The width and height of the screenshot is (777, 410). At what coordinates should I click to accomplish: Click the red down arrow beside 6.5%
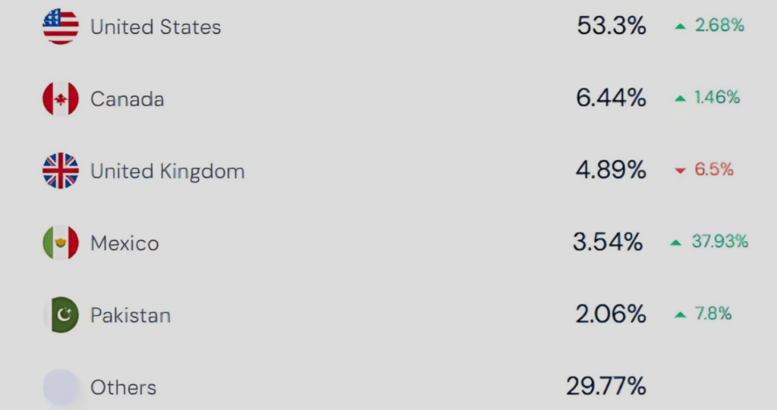point(681,171)
